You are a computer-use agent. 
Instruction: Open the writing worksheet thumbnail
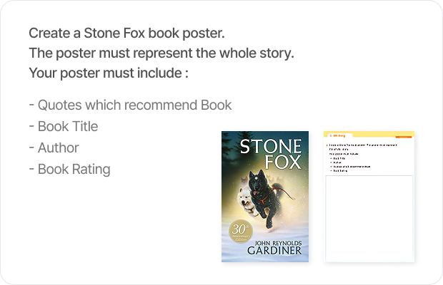pos(369,197)
